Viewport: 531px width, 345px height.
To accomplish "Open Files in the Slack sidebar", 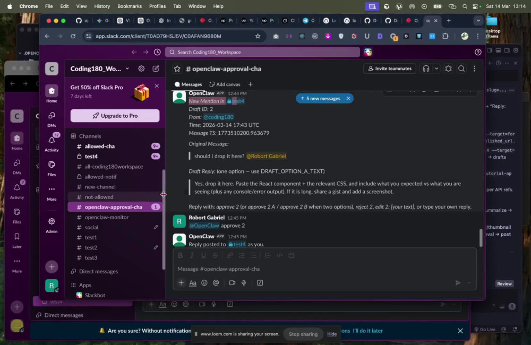I will pos(52,168).
